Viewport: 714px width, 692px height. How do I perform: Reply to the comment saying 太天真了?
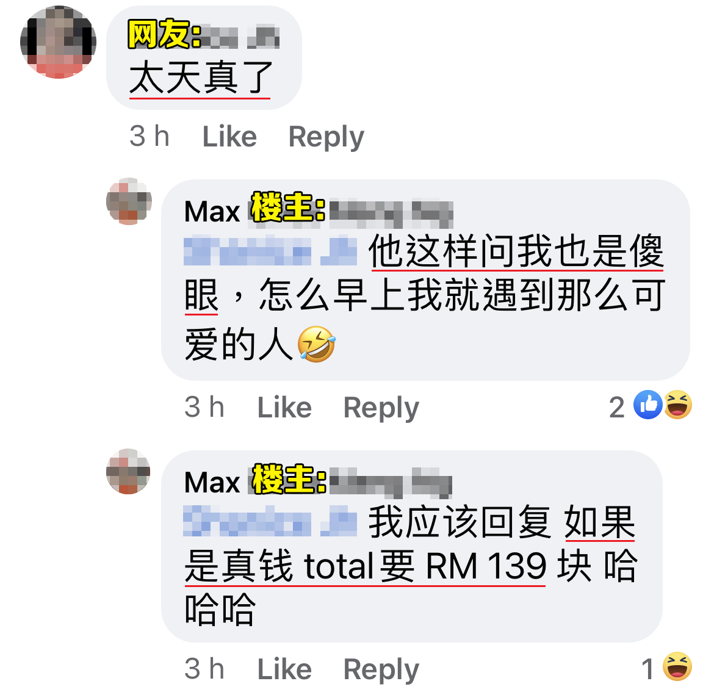click(x=326, y=137)
